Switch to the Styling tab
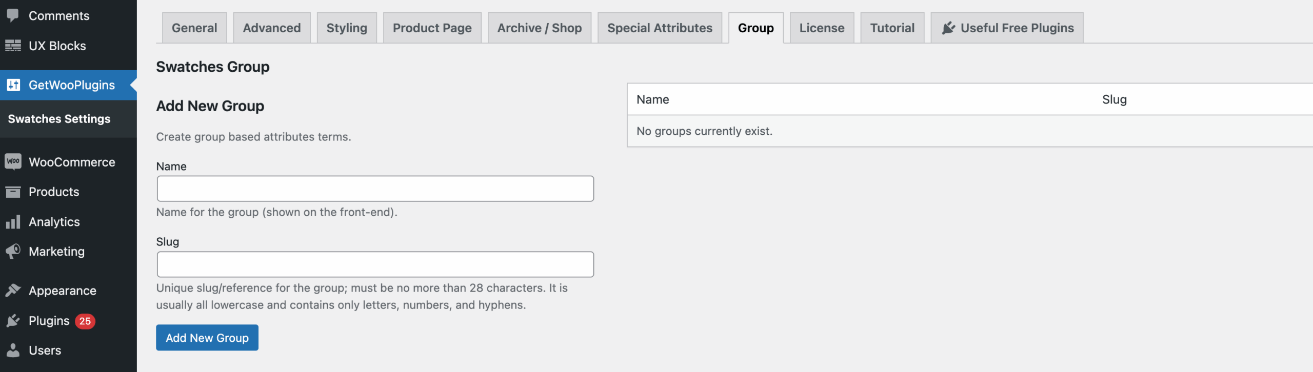 [x=347, y=28]
